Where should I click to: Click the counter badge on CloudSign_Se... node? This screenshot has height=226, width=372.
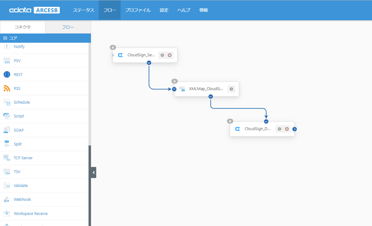coord(113,48)
